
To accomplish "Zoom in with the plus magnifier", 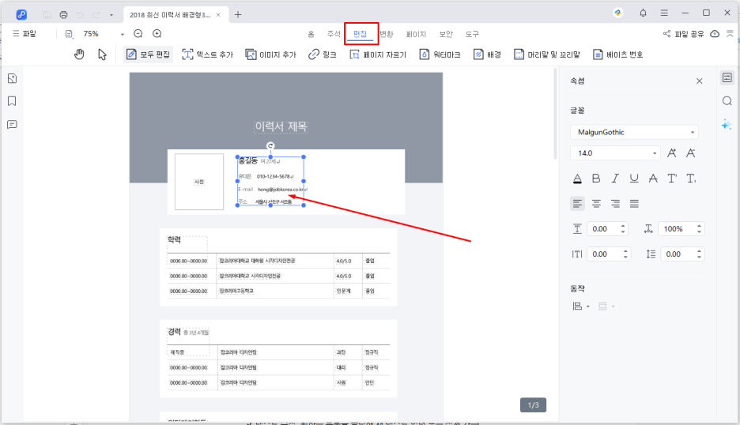I will [157, 33].
